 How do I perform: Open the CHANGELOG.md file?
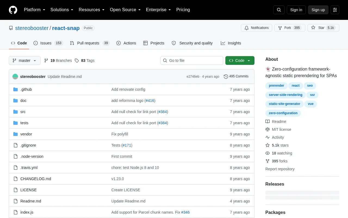(x=36, y=179)
